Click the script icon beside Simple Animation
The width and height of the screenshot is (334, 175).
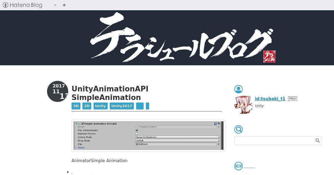[79, 124]
